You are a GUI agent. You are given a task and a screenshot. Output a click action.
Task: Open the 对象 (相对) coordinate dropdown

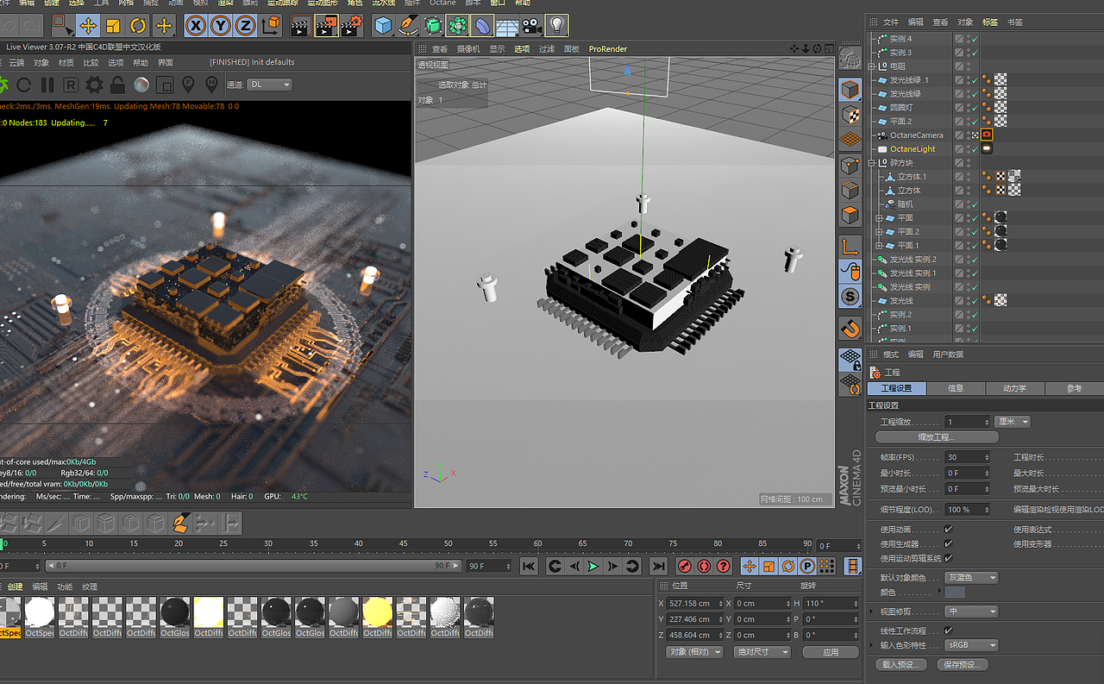[695, 652]
